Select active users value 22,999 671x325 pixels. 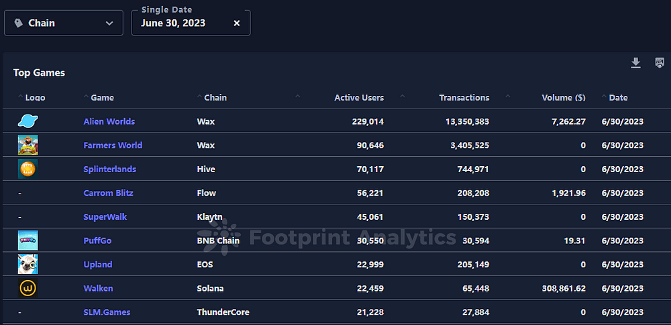[370, 265]
